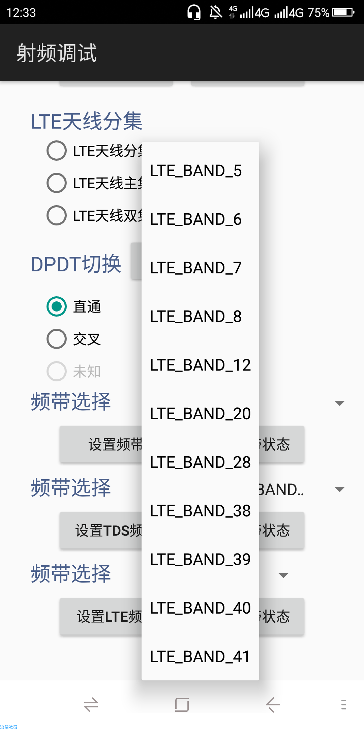Screen dimensions: 364x729
Task: Choose LTE_BAND_7 from the list
Action: pos(200,268)
